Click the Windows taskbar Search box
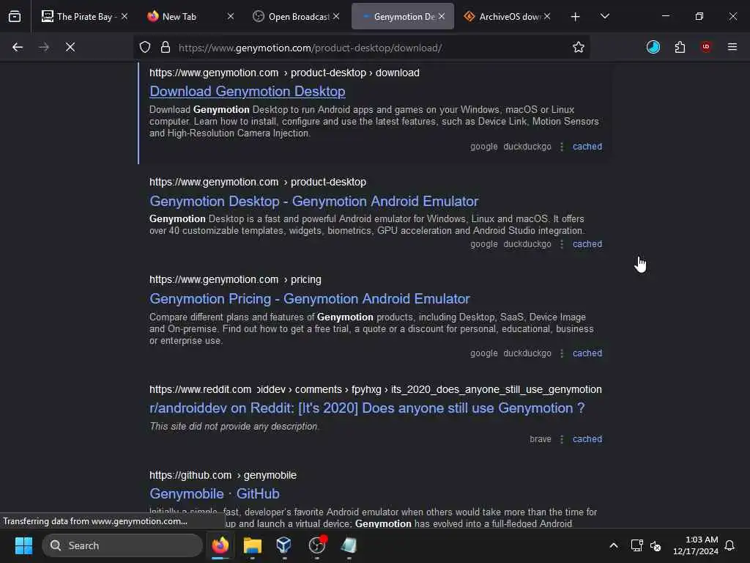This screenshot has width=750, height=563. pos(122,545)
